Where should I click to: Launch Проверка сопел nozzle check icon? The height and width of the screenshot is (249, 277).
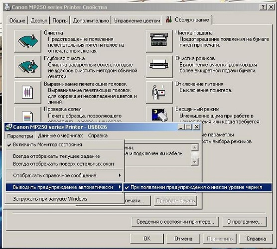click(x=28, y=115)
